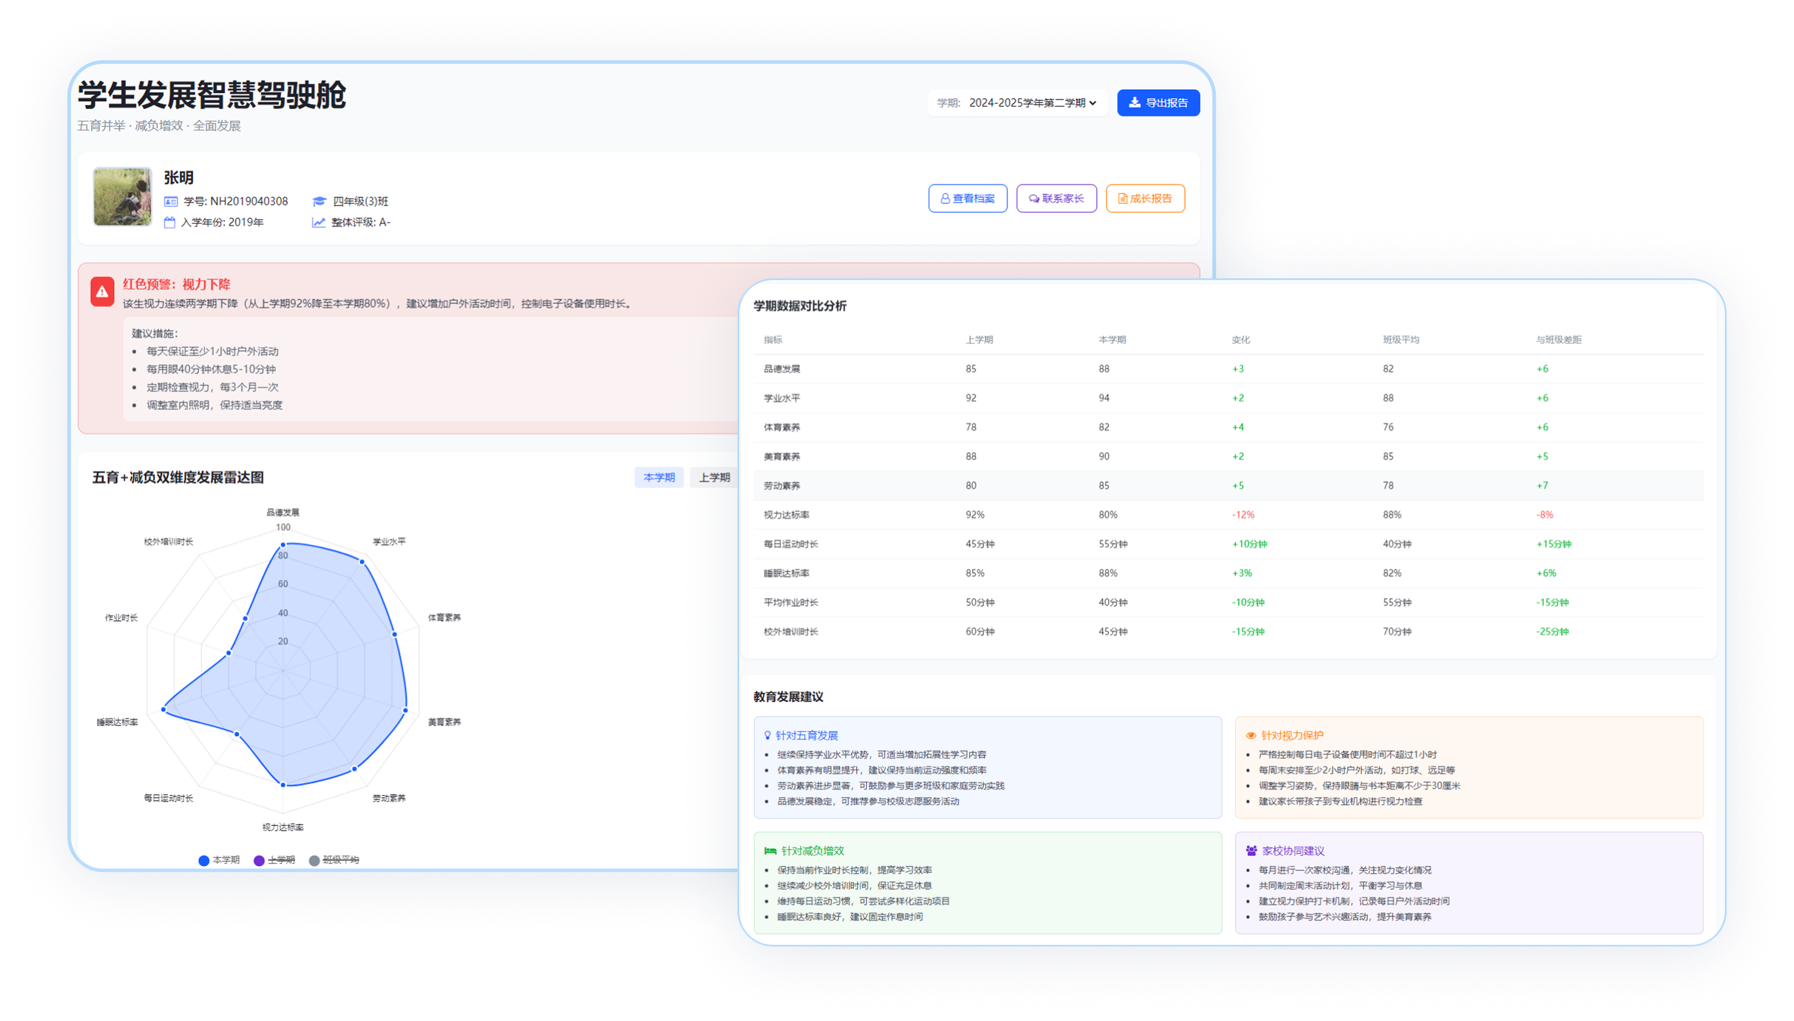Click the red warning triangle icon
Image resolution: width=1794 pixels, height=1021 pixels.
click(102, 292)
